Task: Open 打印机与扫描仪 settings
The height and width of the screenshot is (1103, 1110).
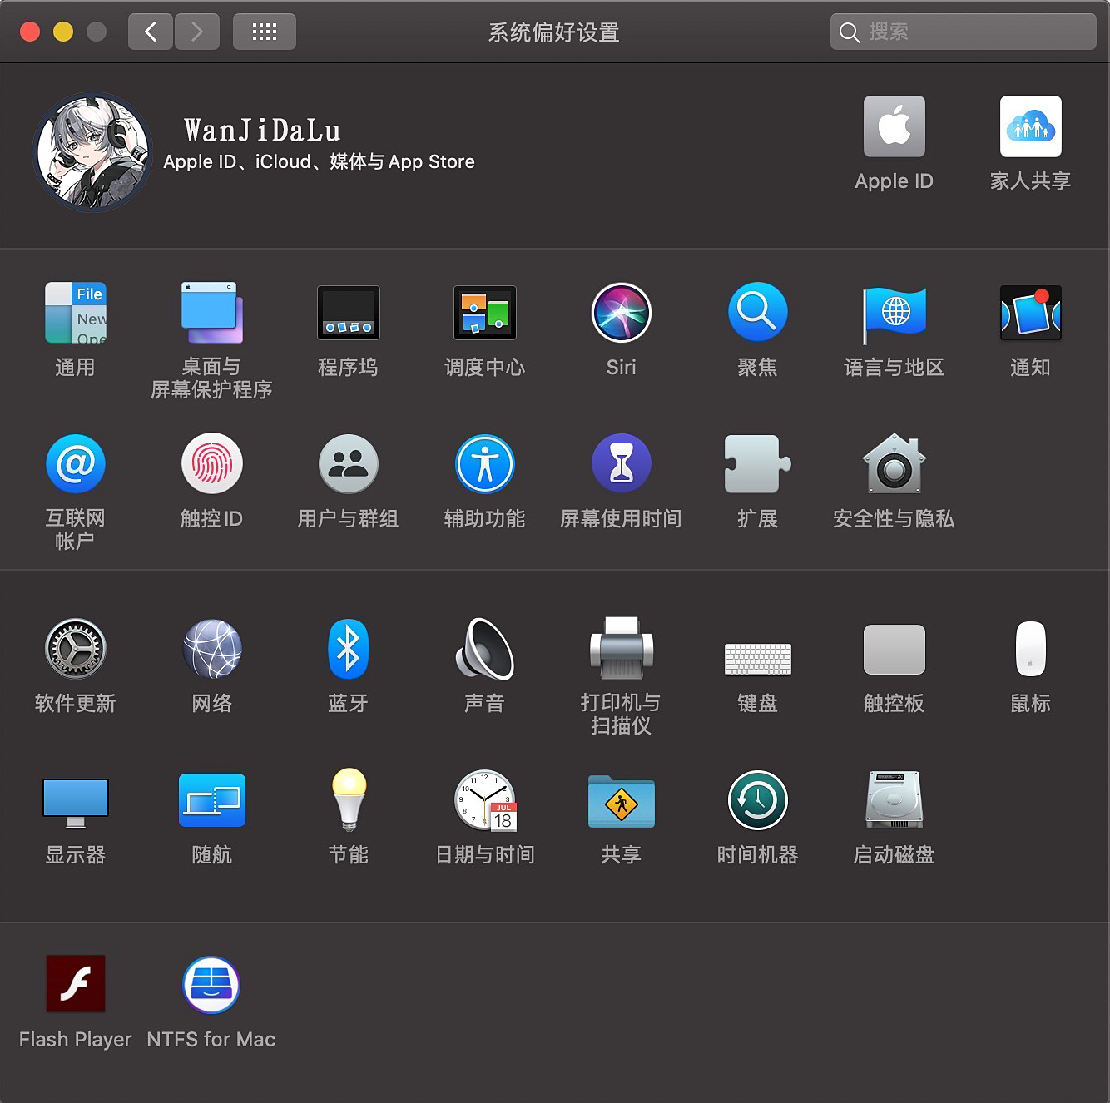Action: coord(621,650)
